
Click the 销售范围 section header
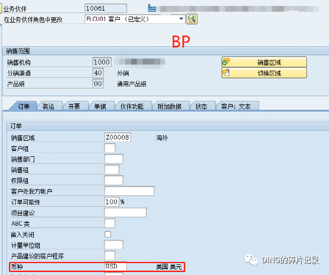[x=18, y=51]
